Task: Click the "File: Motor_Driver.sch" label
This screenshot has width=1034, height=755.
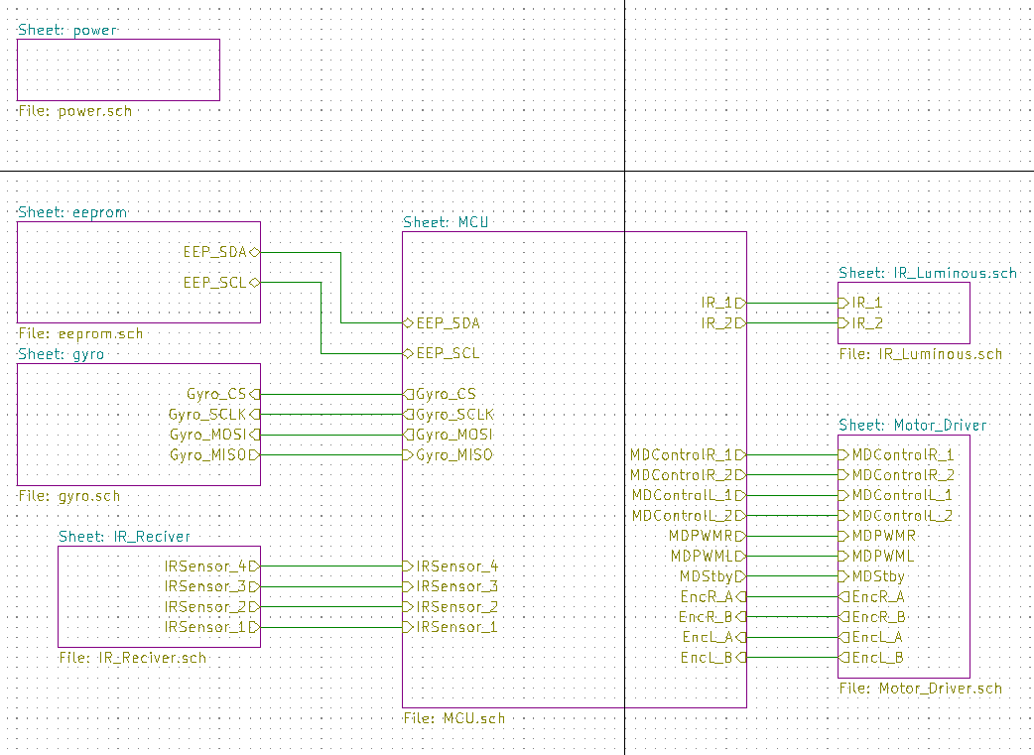Action: point(921,689)
